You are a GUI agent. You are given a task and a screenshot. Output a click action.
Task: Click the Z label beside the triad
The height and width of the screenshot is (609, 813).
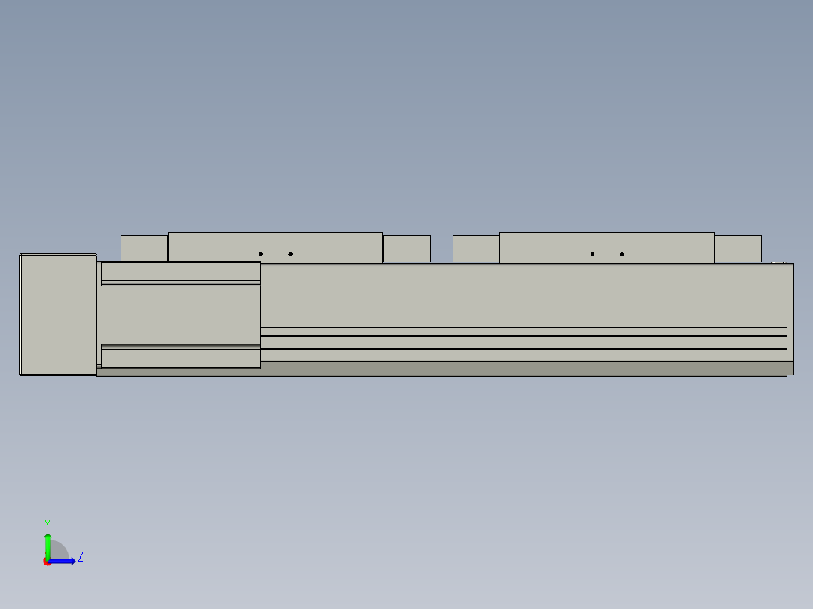tap(81, 557)
